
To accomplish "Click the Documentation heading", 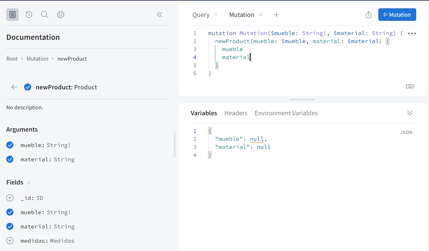I will (33, 37).
